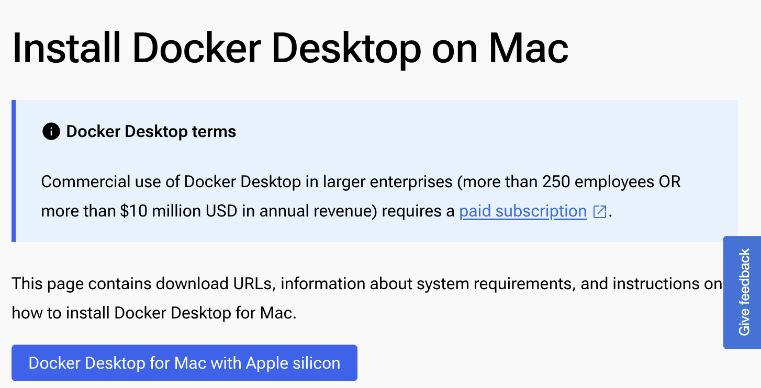Screen dimensions: 761x388
Task: Click the Install Docker Desktop on Mac heading
Action: click(290, 48)
